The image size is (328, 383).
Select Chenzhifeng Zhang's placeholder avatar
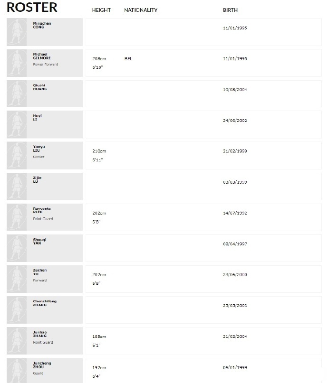(17, 310)
